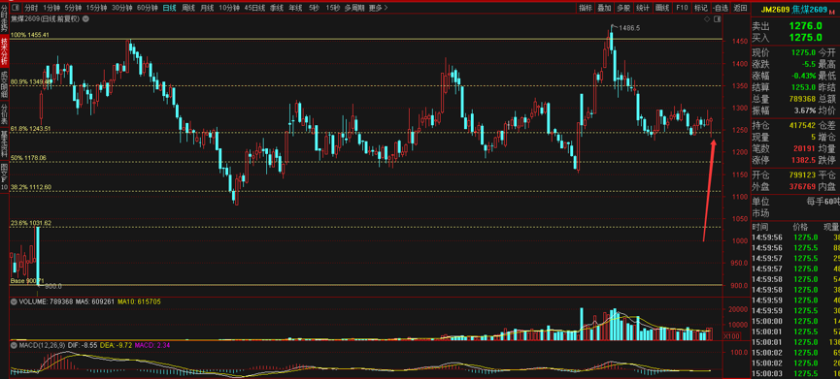
Task: Click the 涨停 1382.5 value
Action: [802, 160]
